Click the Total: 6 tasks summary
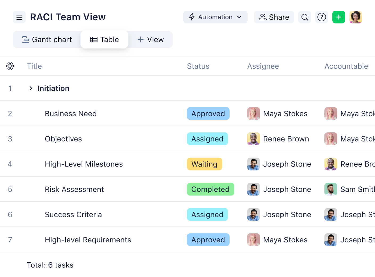Image resolution: width=375 pixels, height=277 pixels. coord(50,265)
